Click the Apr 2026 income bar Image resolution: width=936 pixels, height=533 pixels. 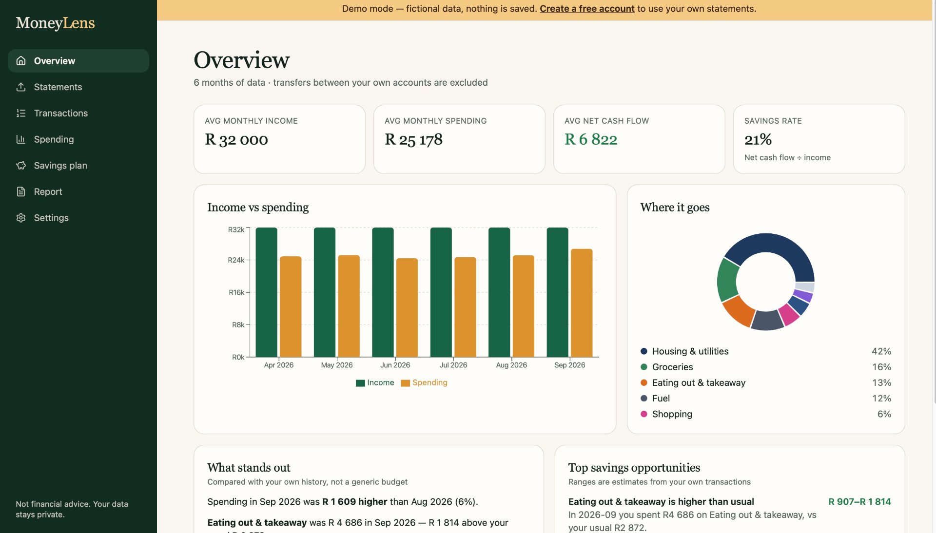pyautogui.click(x=266, y=292)
